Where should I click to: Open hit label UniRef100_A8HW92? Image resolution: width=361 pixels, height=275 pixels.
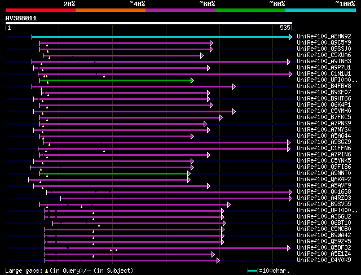pos(324,36)
